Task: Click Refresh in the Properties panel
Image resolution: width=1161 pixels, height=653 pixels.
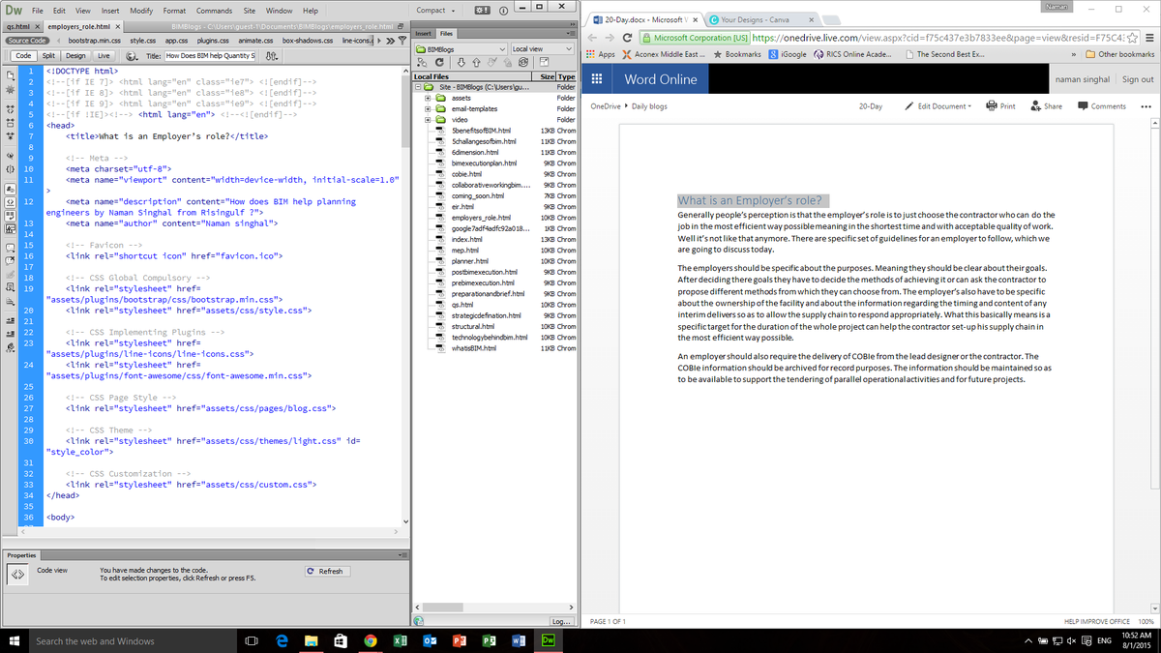Action: pos(326,571)
